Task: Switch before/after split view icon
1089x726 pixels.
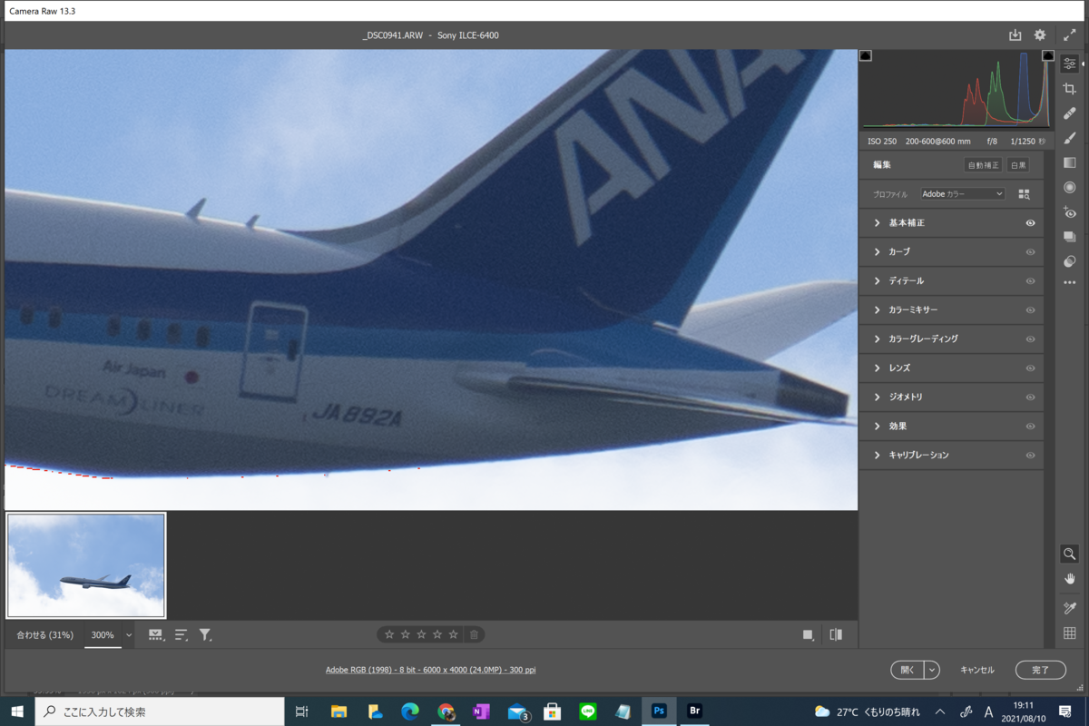Action: point(836,634)
